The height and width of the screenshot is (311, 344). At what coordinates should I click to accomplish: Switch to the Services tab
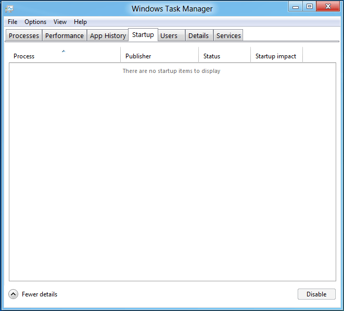pyautogui.click(x=228, y=35)
